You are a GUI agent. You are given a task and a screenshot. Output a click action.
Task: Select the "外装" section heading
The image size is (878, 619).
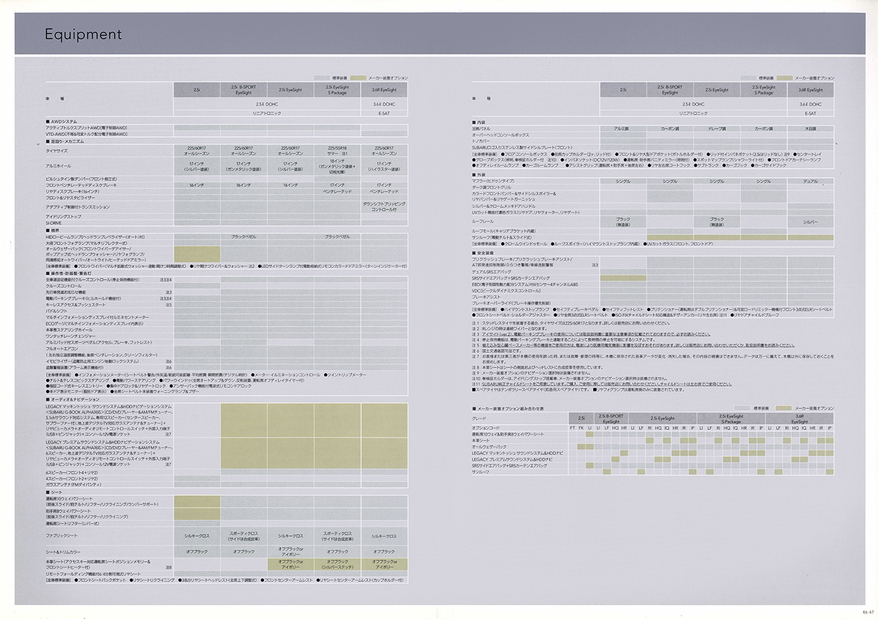coord(478,175)
